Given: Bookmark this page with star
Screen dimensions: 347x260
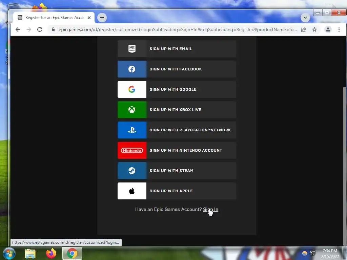Looking at the screenshot, I should (x=314, y=29).
